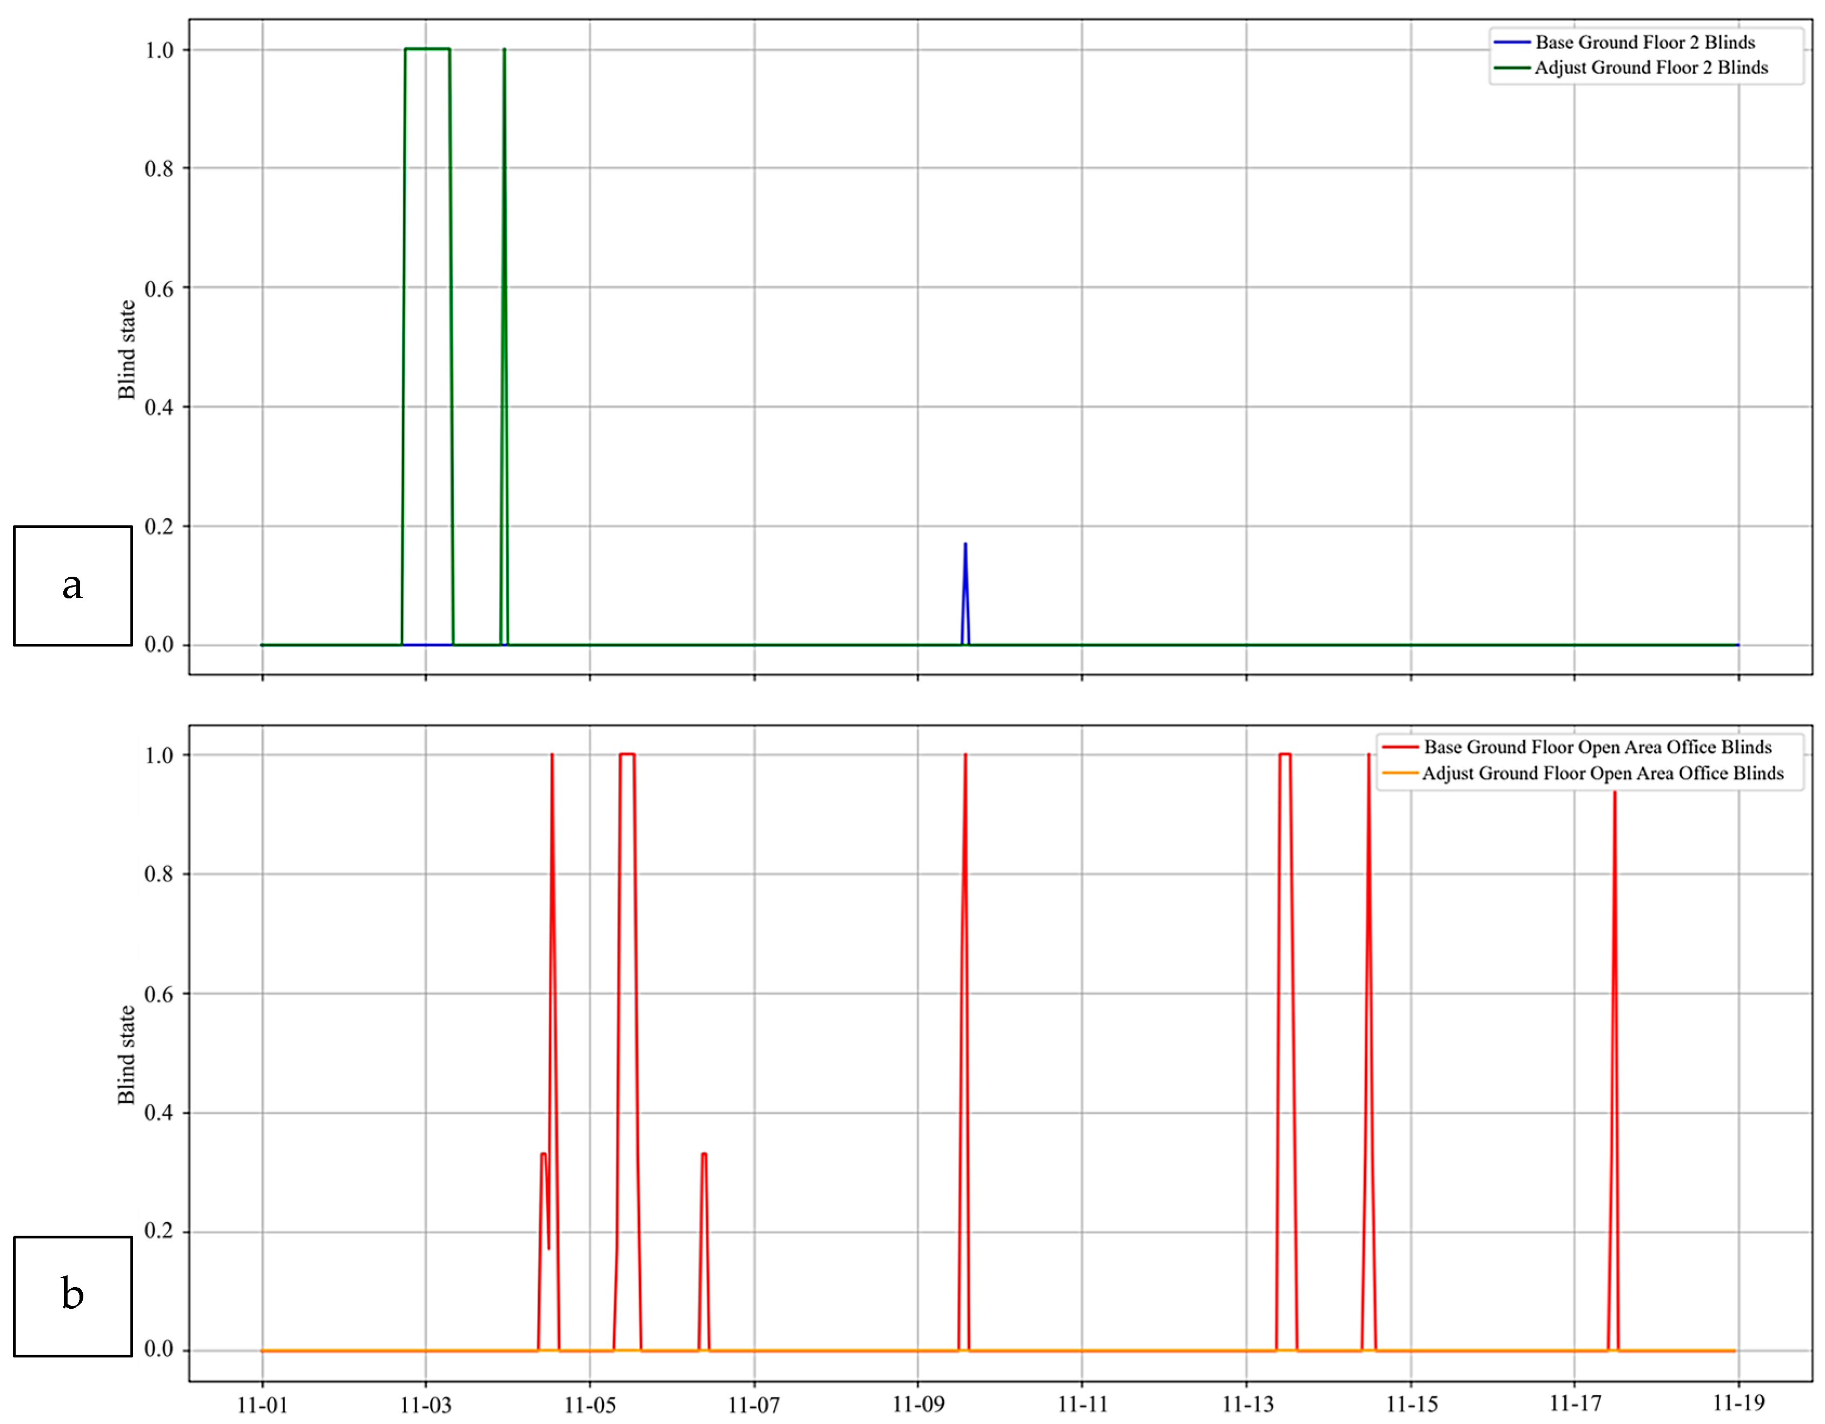Click the red plateau peak after 11-05
This screenshot has height=1424, width=1825.
point(627,754)
